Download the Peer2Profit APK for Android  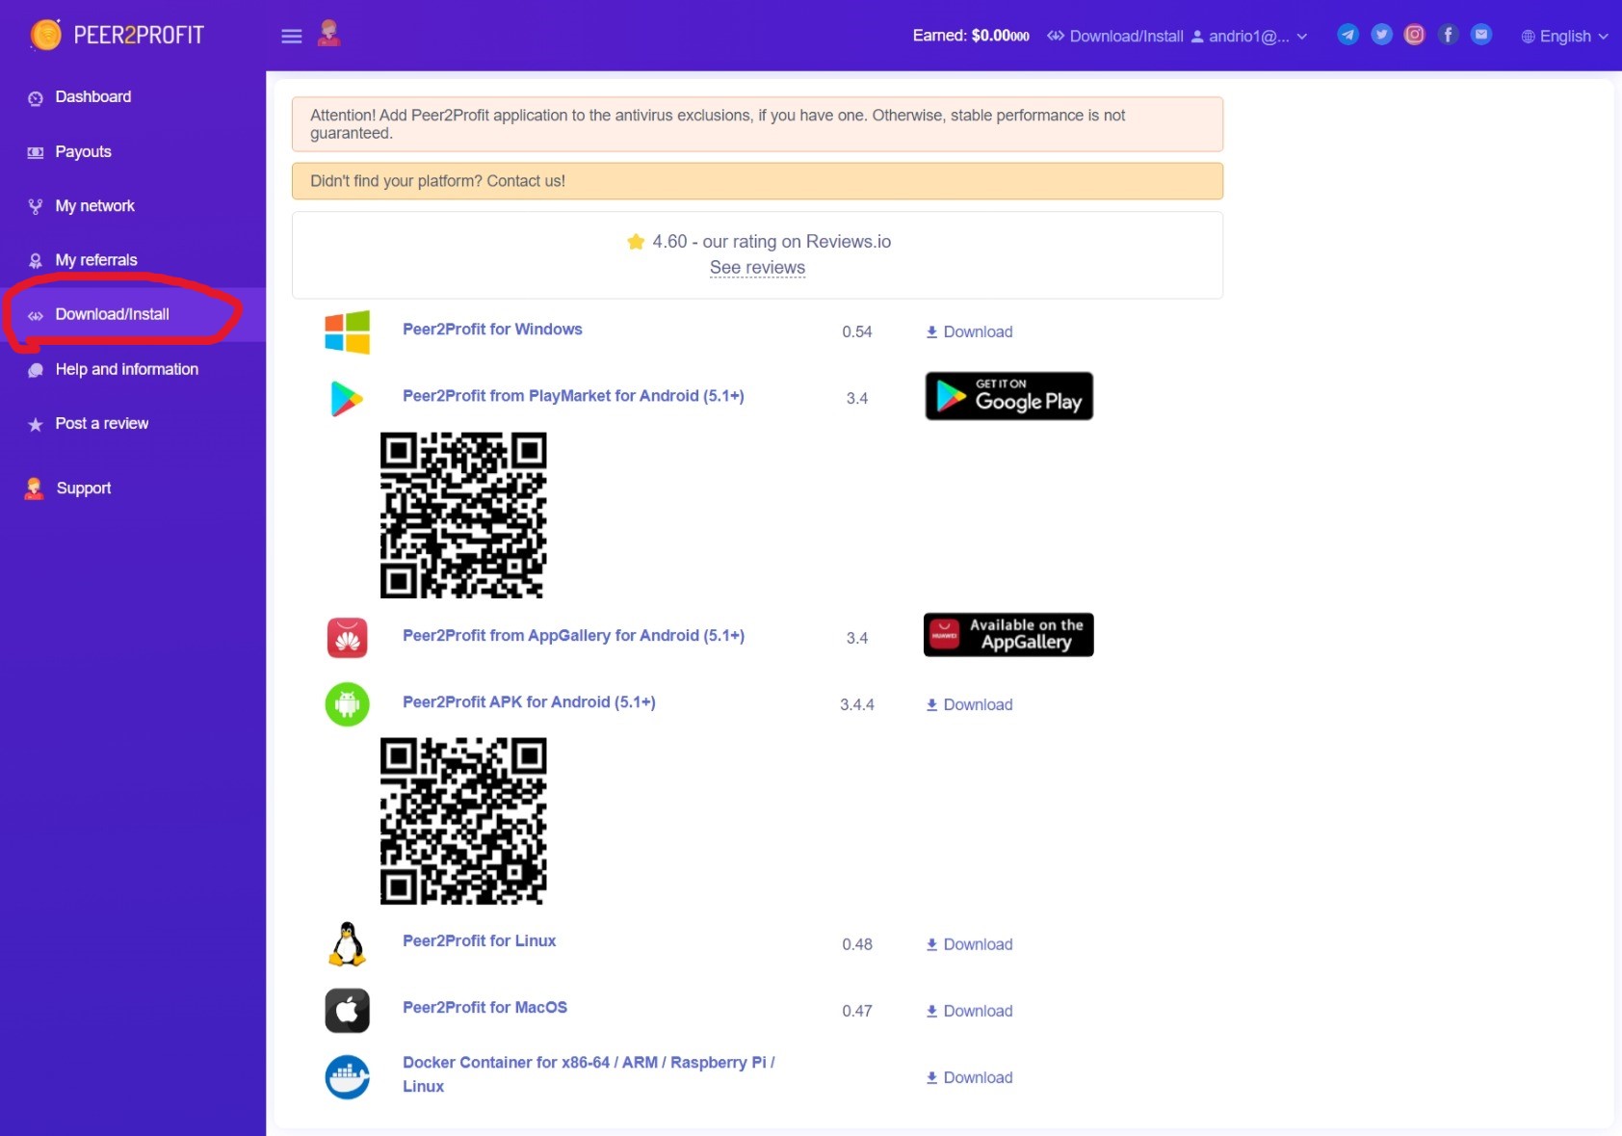[969, 705]
